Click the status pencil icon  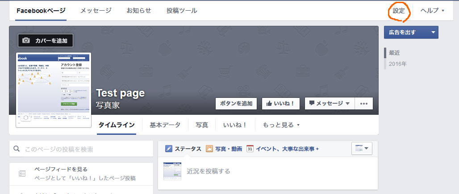tap(168, 149)
